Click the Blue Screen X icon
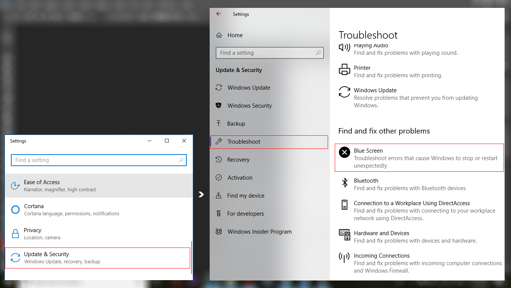This screenshot has height=288, width=511. [x=344, y=152]
